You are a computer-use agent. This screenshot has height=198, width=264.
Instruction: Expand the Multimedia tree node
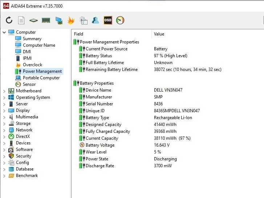4,117
